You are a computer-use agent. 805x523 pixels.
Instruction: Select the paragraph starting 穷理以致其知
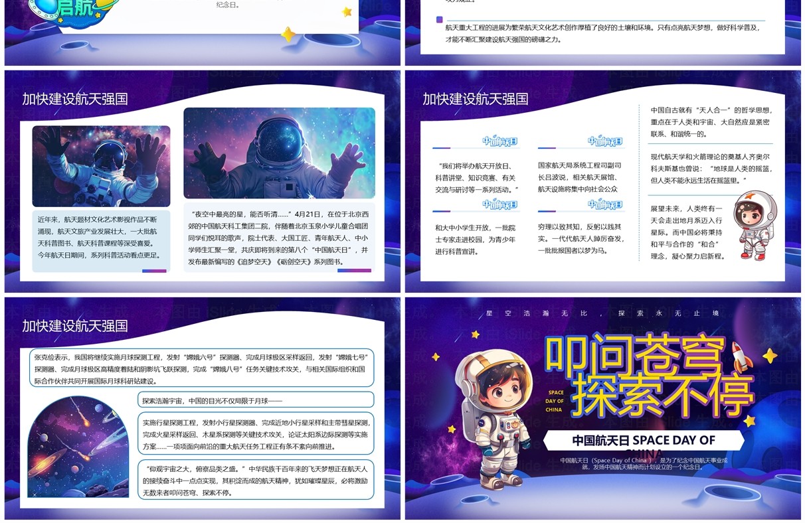coord(581,239)
